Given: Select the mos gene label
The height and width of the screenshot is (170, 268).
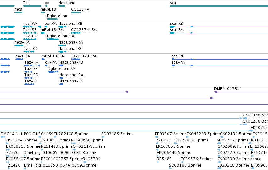Looking at the screenshot, I should [x=18, y=9].
